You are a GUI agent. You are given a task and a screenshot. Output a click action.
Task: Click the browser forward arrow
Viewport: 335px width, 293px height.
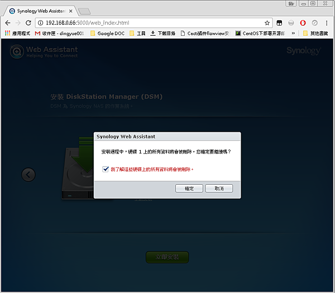18,23
